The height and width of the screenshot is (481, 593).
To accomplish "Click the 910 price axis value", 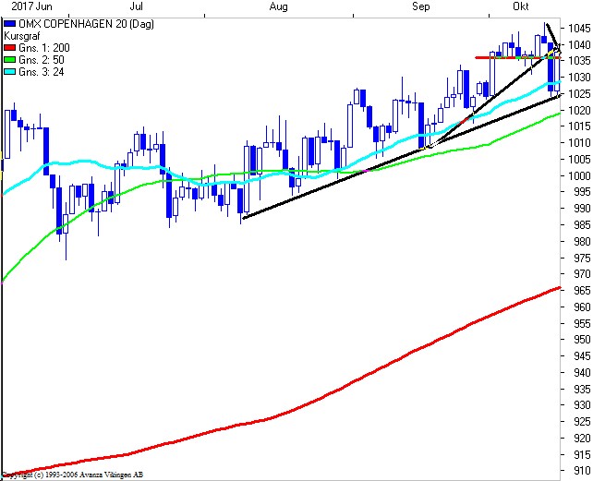I will (x=582, y=471).
